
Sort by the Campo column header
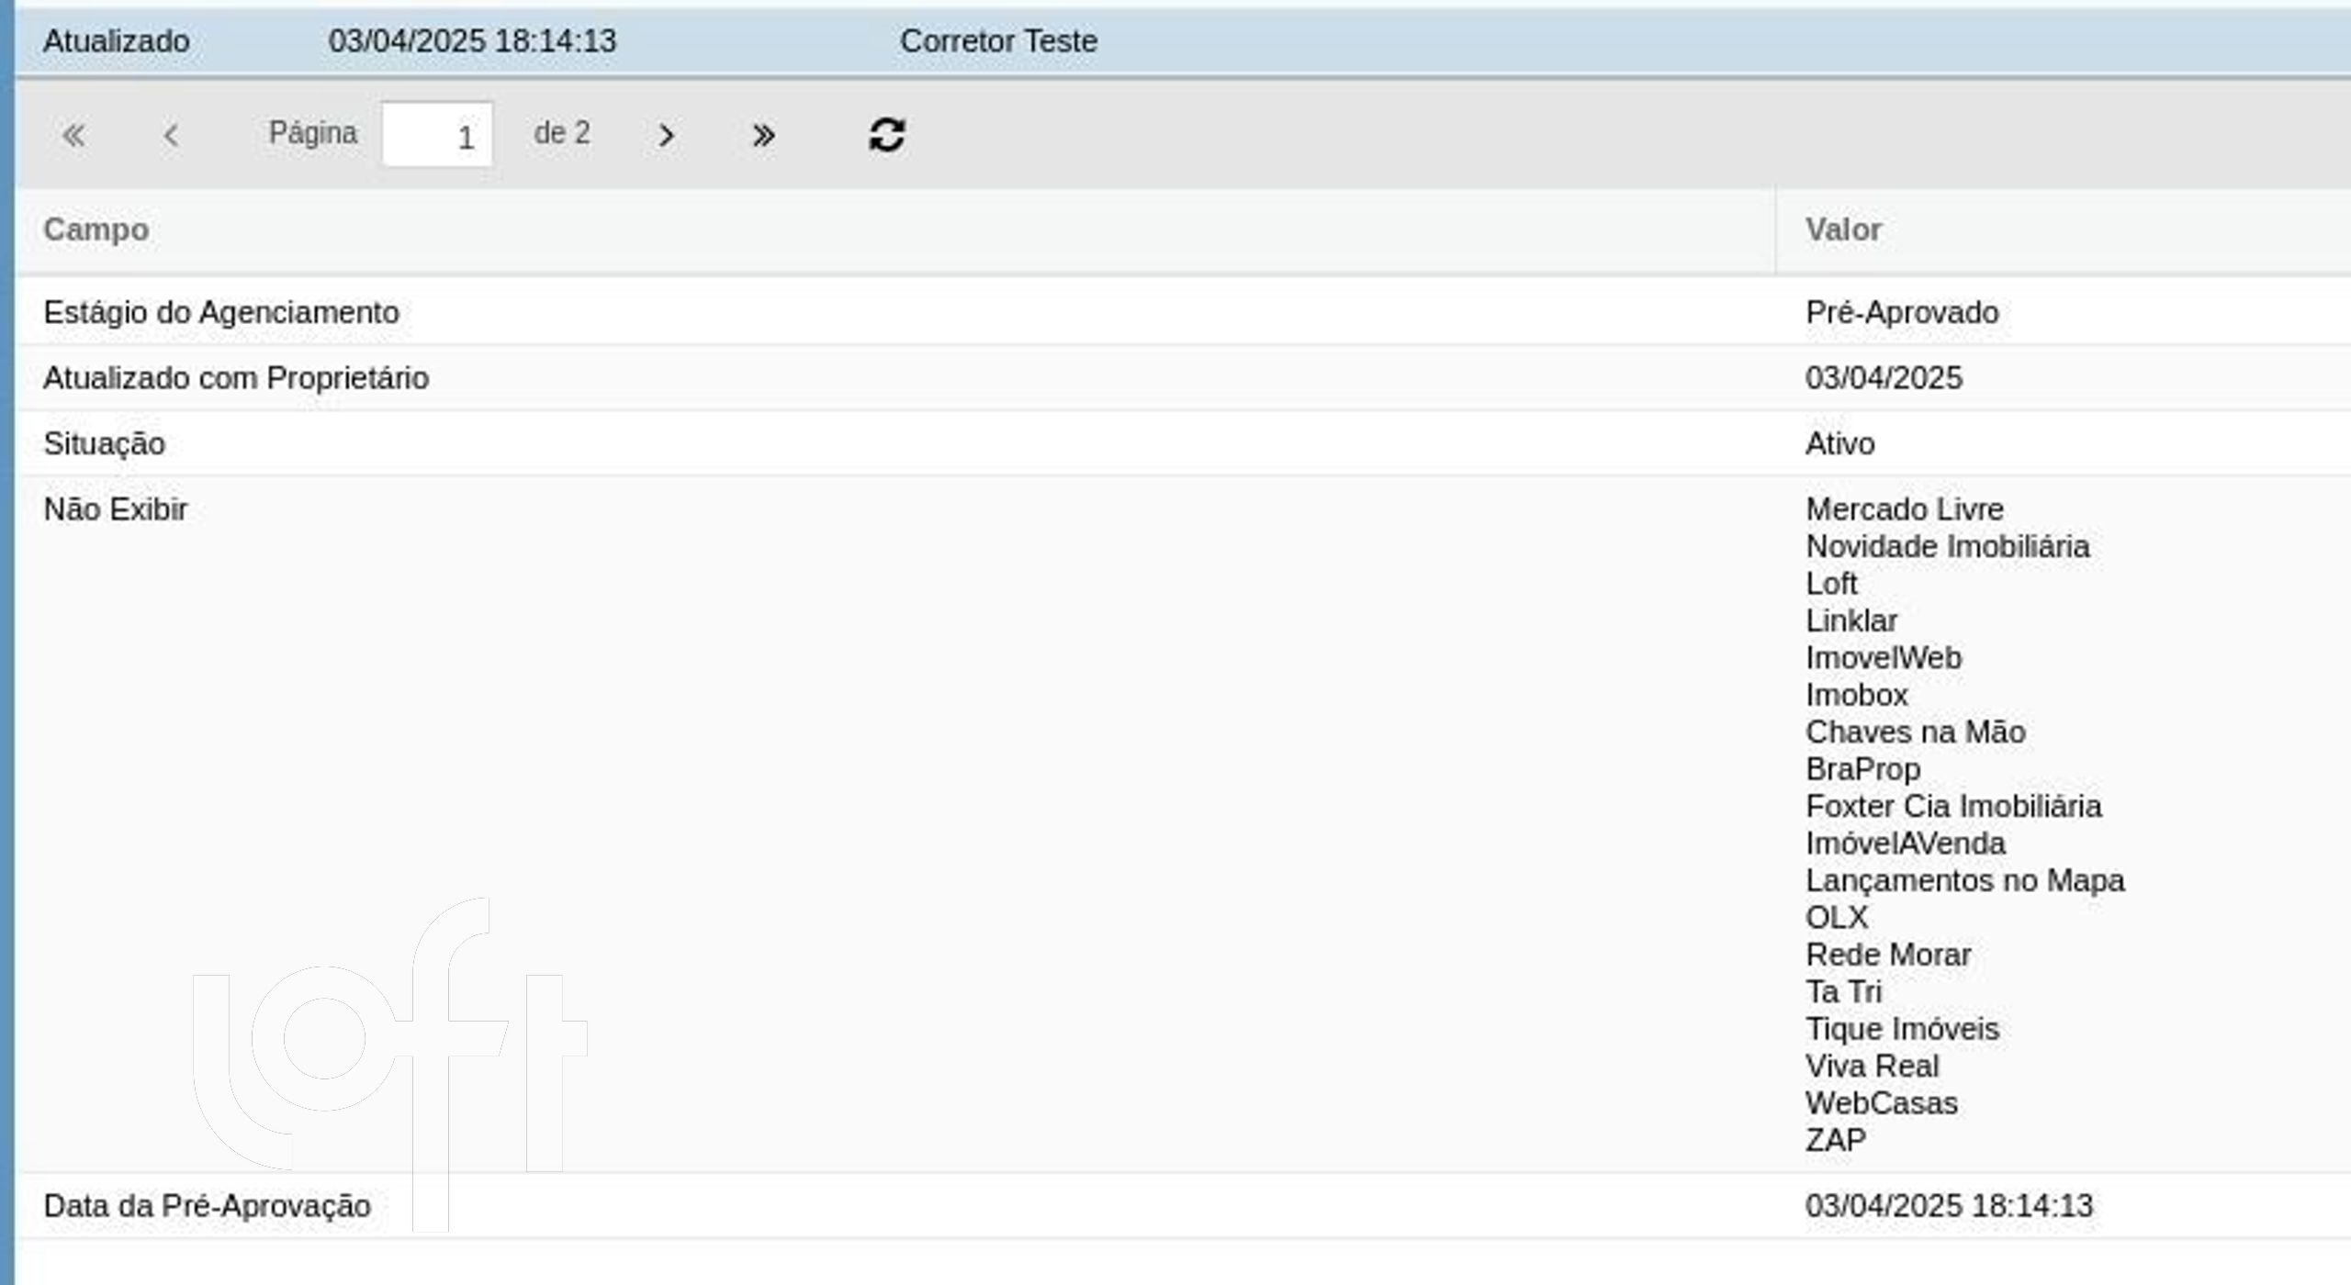pos(895,230)
